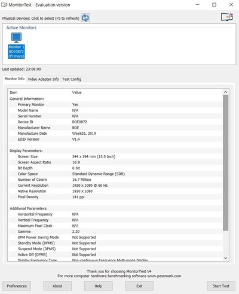Select the Gamma row

(115, 232)
